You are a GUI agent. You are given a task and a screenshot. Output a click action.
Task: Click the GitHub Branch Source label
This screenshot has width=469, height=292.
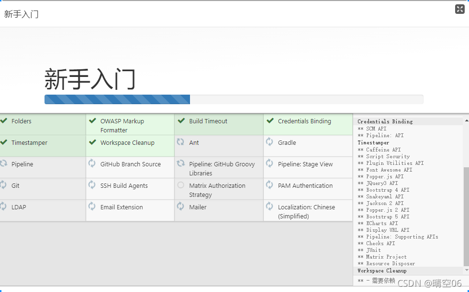coord(130,164)
